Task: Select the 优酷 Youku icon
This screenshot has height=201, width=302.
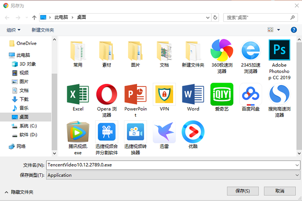Action: pyautogui.click(x=193, y=132)
